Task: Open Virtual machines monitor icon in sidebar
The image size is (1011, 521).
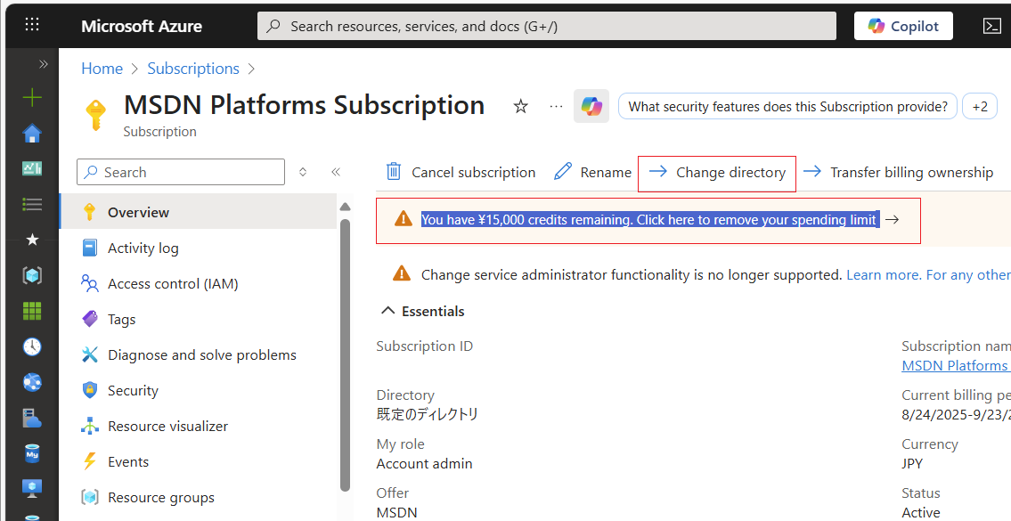Action: tap(32, 488)
